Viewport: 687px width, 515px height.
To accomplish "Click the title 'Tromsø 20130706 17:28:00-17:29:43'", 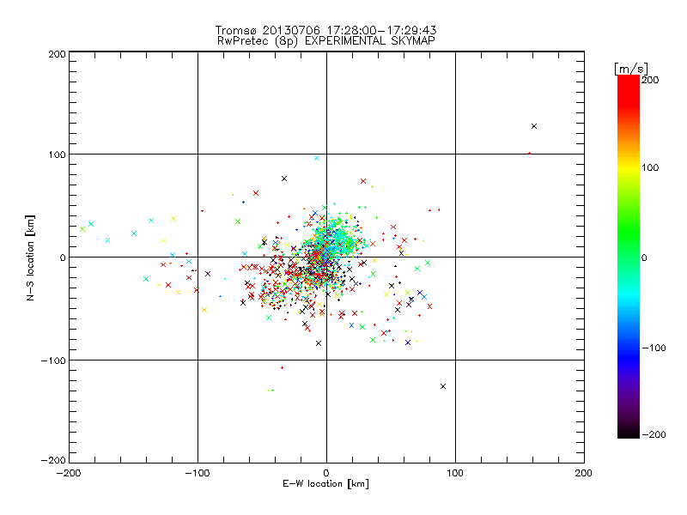I will (x=325, y=30).
